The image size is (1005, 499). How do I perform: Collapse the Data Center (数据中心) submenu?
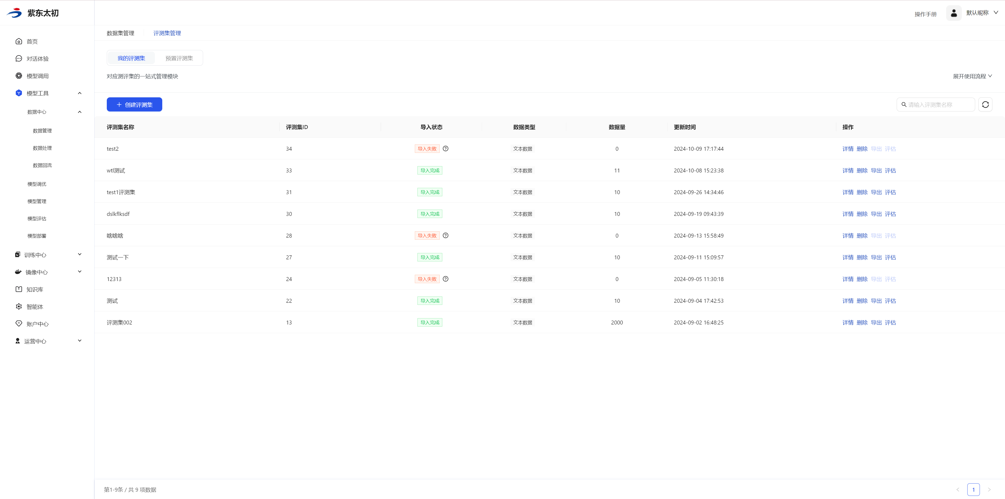coord(80,112)
